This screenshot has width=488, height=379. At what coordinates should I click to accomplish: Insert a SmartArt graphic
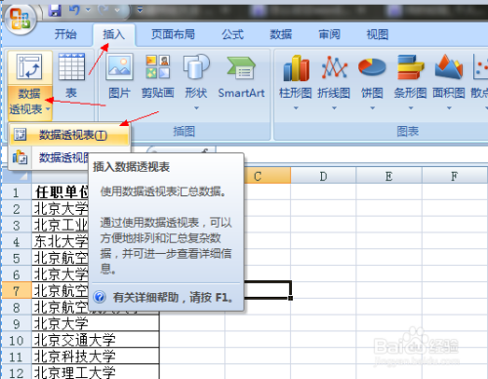pyautogui.click(x=241, y=77)
